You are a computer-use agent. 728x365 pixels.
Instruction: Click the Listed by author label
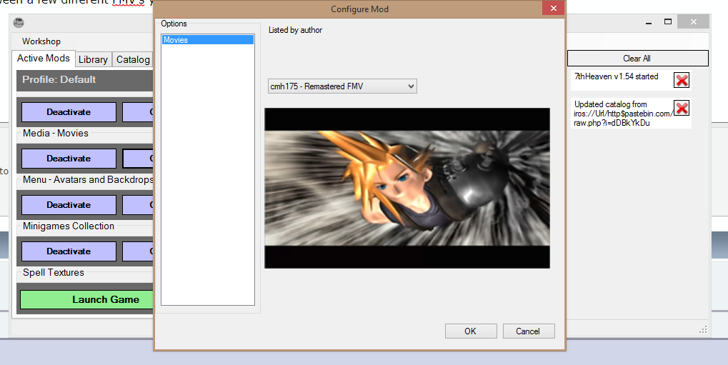pyautogui.click(x=295, y=30)
